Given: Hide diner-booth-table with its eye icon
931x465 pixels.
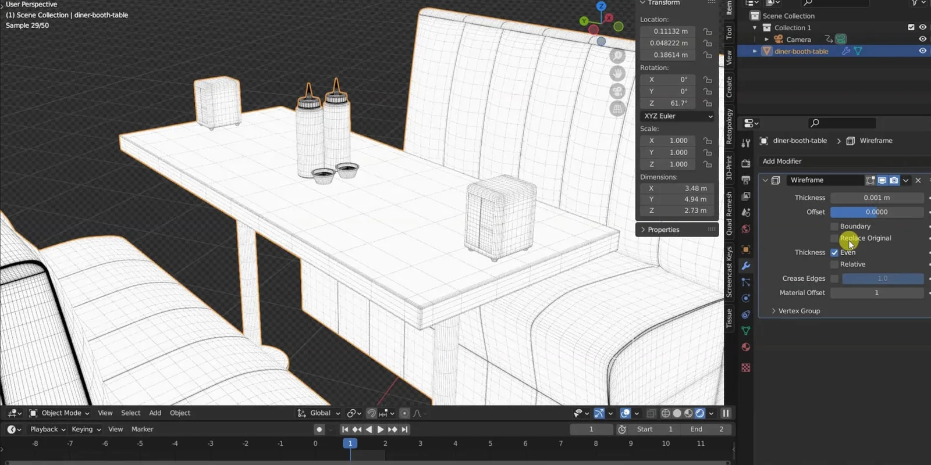Looking at the screenshot, I should (x=922, y=51).
